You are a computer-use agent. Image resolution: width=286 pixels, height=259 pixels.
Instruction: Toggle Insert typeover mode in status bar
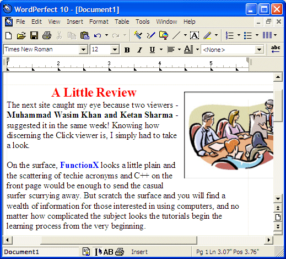click(139, 252)
